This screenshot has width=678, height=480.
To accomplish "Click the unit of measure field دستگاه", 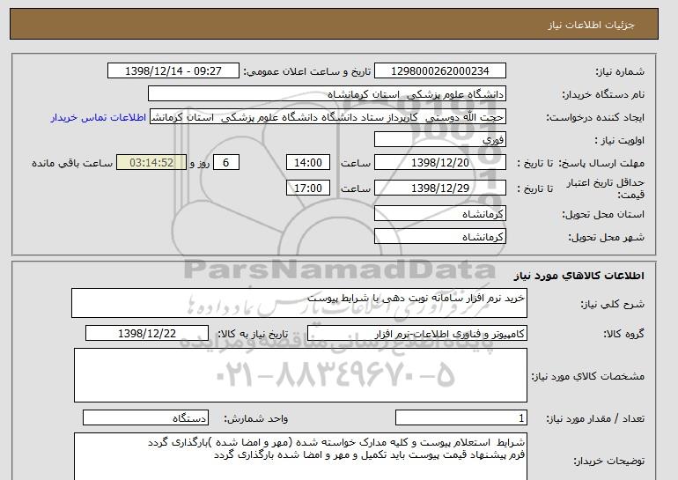I will (145, 417).
